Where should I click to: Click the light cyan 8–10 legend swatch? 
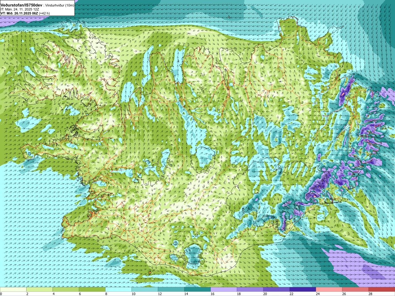[118, 290]
